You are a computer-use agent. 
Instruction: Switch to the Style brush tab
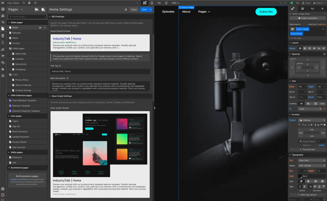(292, 8)
